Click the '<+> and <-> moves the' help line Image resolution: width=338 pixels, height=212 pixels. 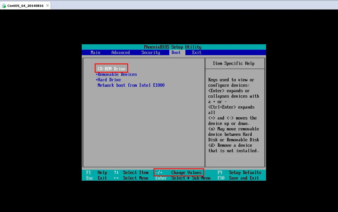[232, 118]
